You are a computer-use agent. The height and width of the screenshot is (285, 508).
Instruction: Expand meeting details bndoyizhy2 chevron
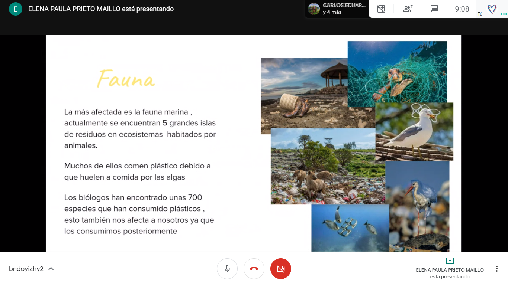click(51, 269)
